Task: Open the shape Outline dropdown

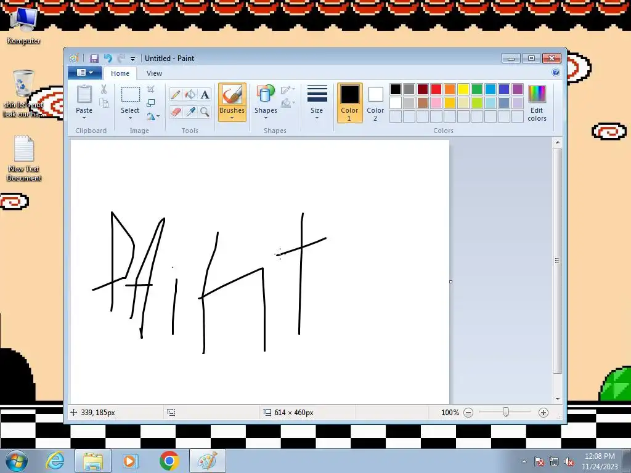Action: pyautogui.click(x=288, y=90)
